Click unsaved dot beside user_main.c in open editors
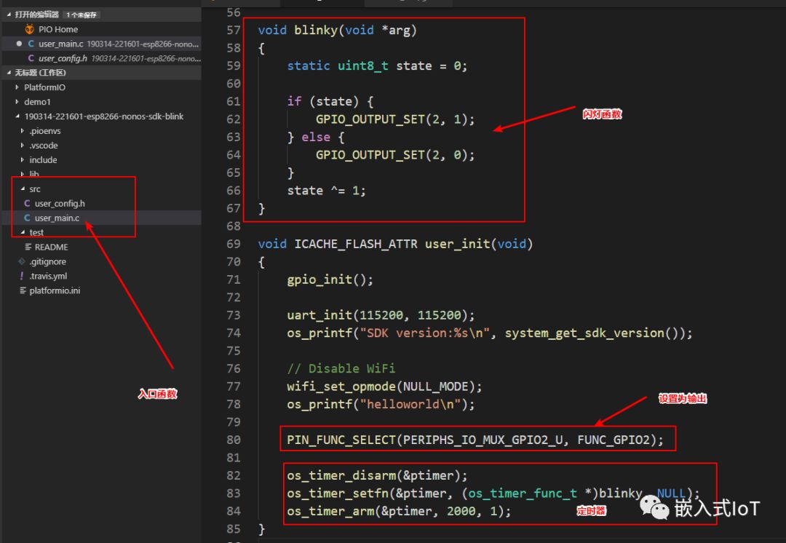Viewport: 786px width, 543px height. click(19, 44)
